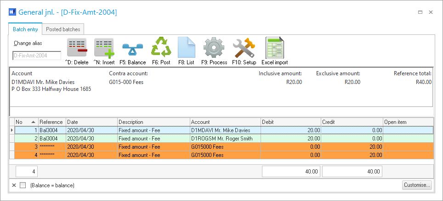Open the F8 List document icon
The height and width of the screenshot is (201, 443).
tap(186, 48)
